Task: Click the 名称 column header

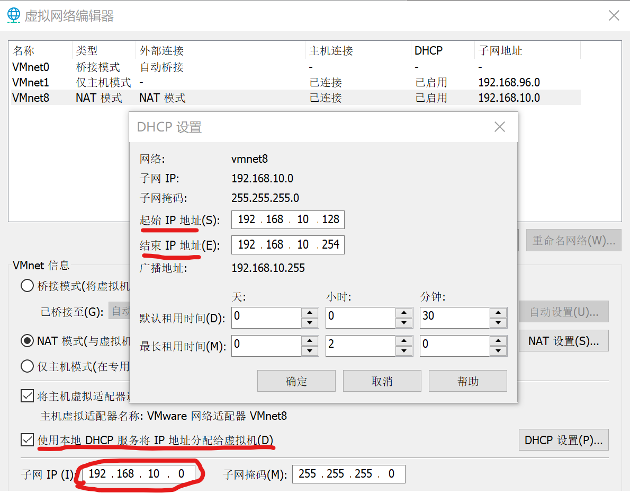Action: 41,50
